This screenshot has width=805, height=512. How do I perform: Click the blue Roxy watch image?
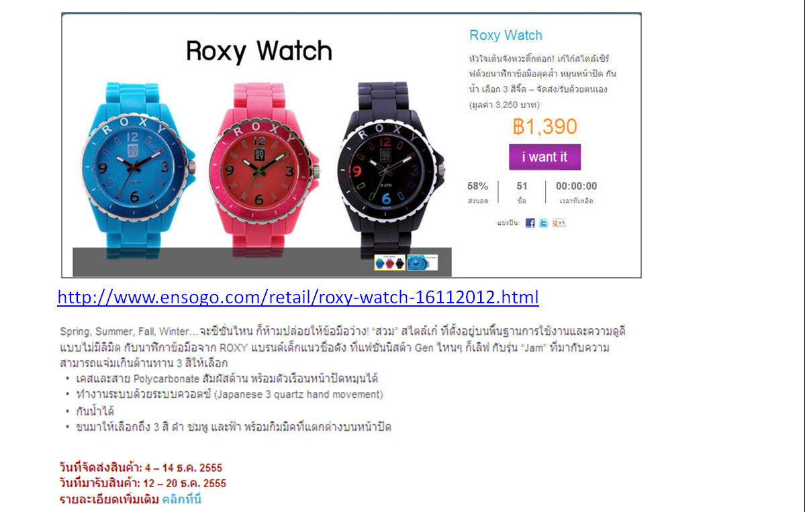click(x=137, y=169)
